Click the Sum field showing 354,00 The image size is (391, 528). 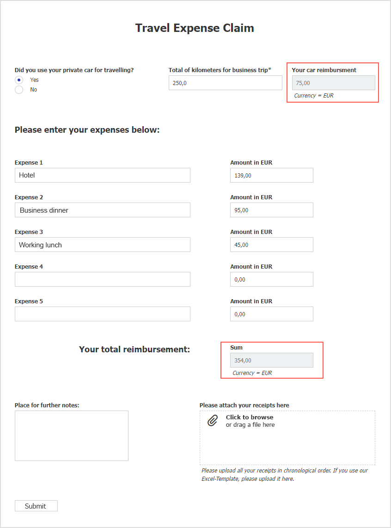coord(271,360)
